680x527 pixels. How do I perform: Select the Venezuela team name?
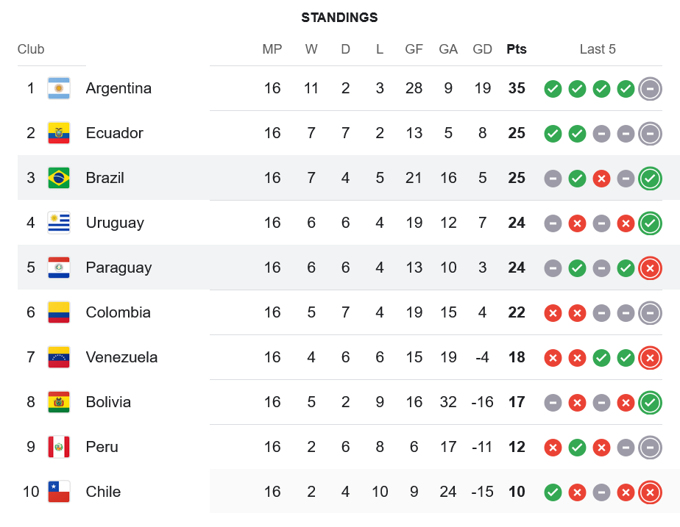click(x=121, y=357)
